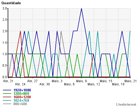Open the LiveInternet watermark link
The image size is (138, 107).
[x=126, y=104]
